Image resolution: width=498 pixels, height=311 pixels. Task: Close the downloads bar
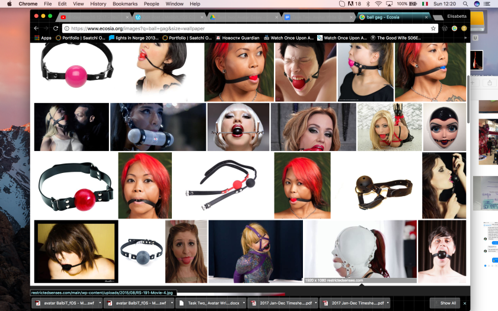click(x=465, y=303)
